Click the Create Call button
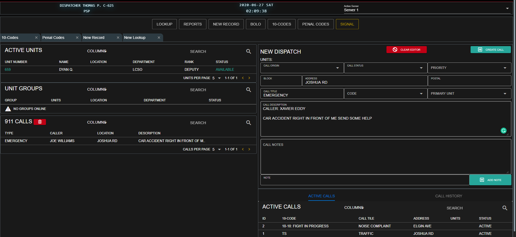This screenshot has width=516, height=237. pos(490,50)
